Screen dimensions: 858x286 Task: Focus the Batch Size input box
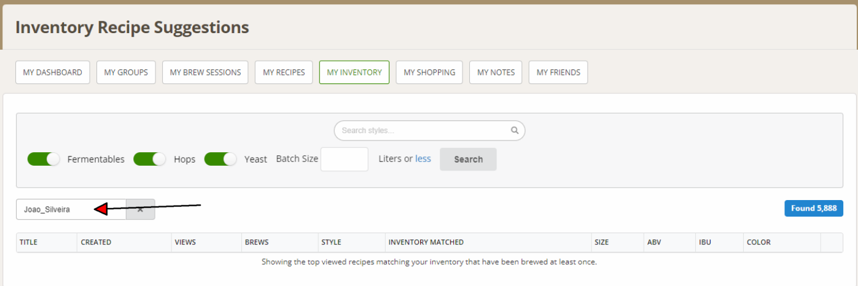point(345,159)
